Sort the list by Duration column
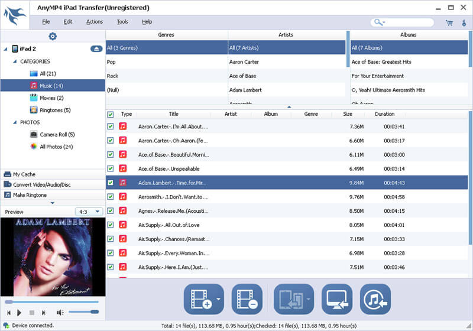 click(385, 114)
